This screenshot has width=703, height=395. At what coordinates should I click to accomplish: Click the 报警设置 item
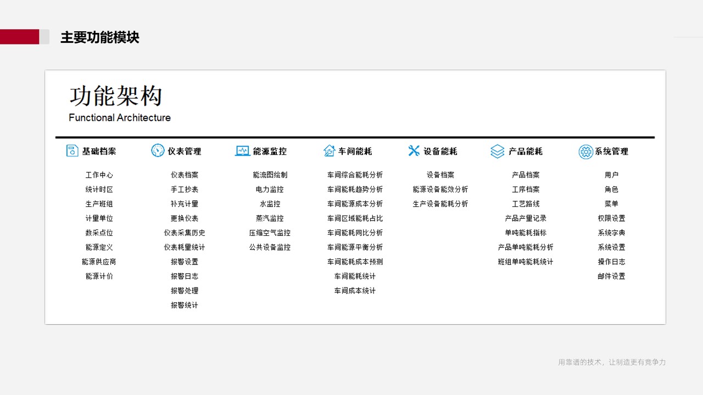tap(185, 262)
